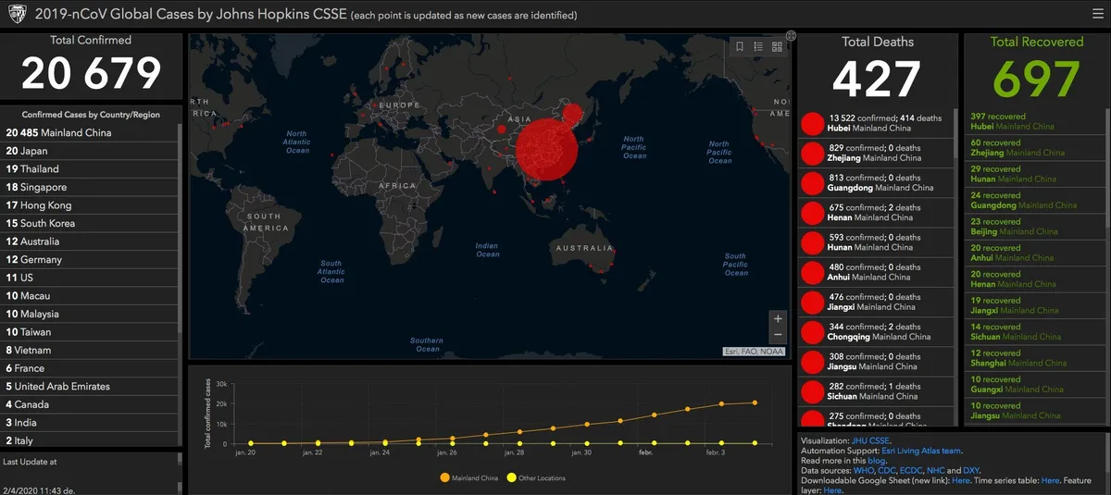Select 20 Japan in country list
1111x495 pixels.
[x=90, y=151]
